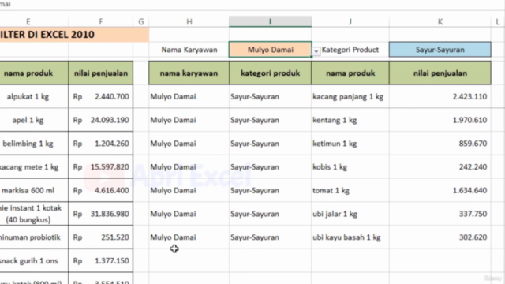Select the value 302.620 in column K
505x284 pixels.
(440, 237)
